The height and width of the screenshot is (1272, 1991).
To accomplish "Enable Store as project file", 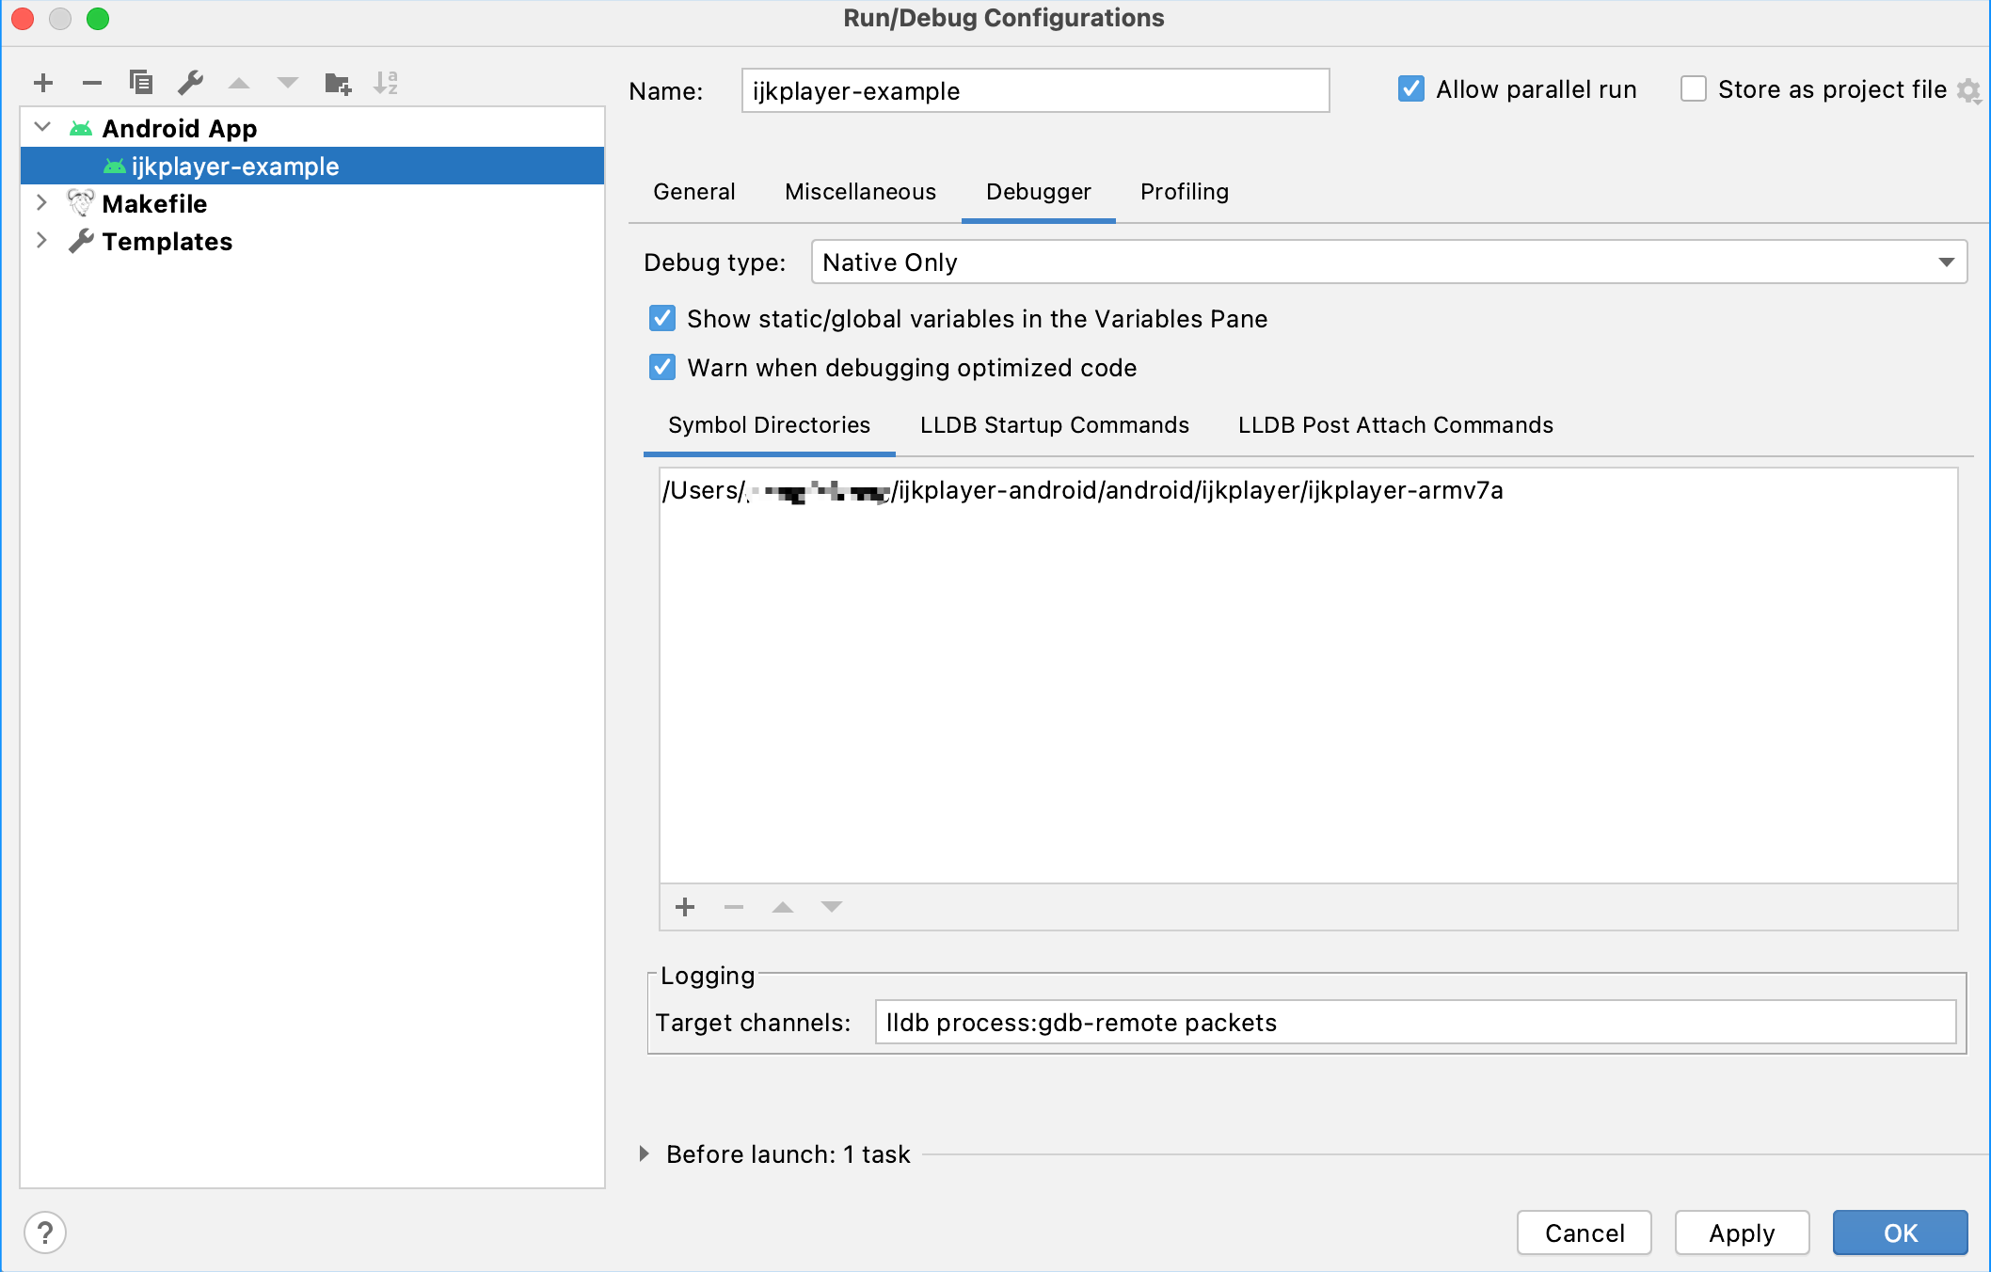I will [1693, 89].
